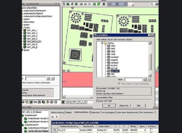Click the first binoculars icon in the toolbar
This screenshot has height=133, width=182.
(81, 4)
